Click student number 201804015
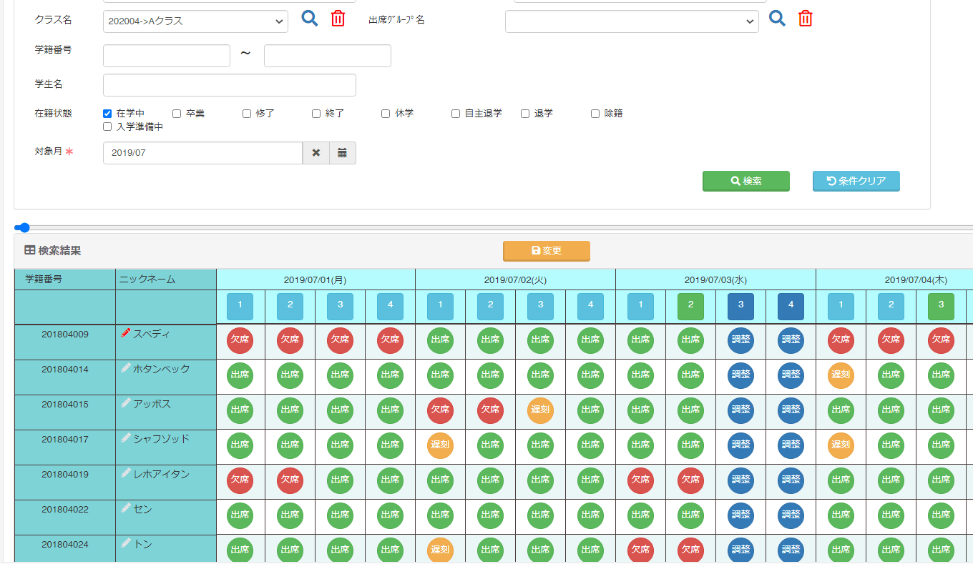 tap(65, 404)
